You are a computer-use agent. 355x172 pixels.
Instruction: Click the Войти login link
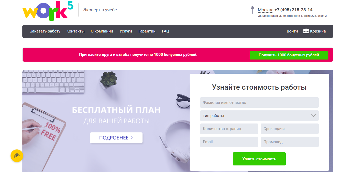click(x=292, y=31)
